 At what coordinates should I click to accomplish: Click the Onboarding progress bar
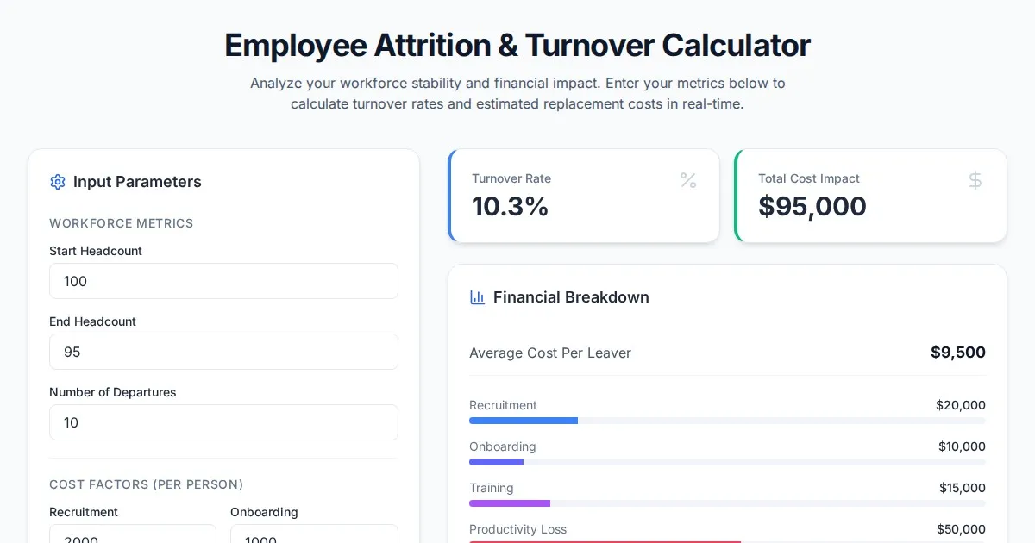point(497,462)
